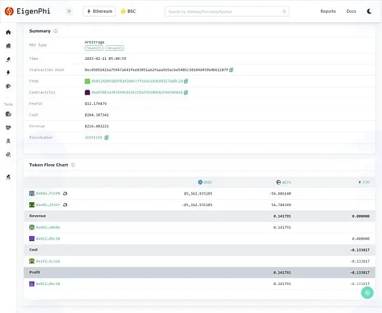Open the block number 16601104 link

pos(94,137)
